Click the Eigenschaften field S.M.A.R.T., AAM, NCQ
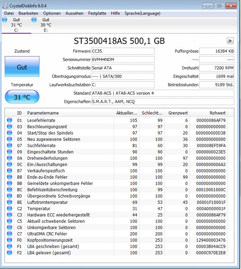This screenshot has width=241, height=269. click(x=163, y=102)
